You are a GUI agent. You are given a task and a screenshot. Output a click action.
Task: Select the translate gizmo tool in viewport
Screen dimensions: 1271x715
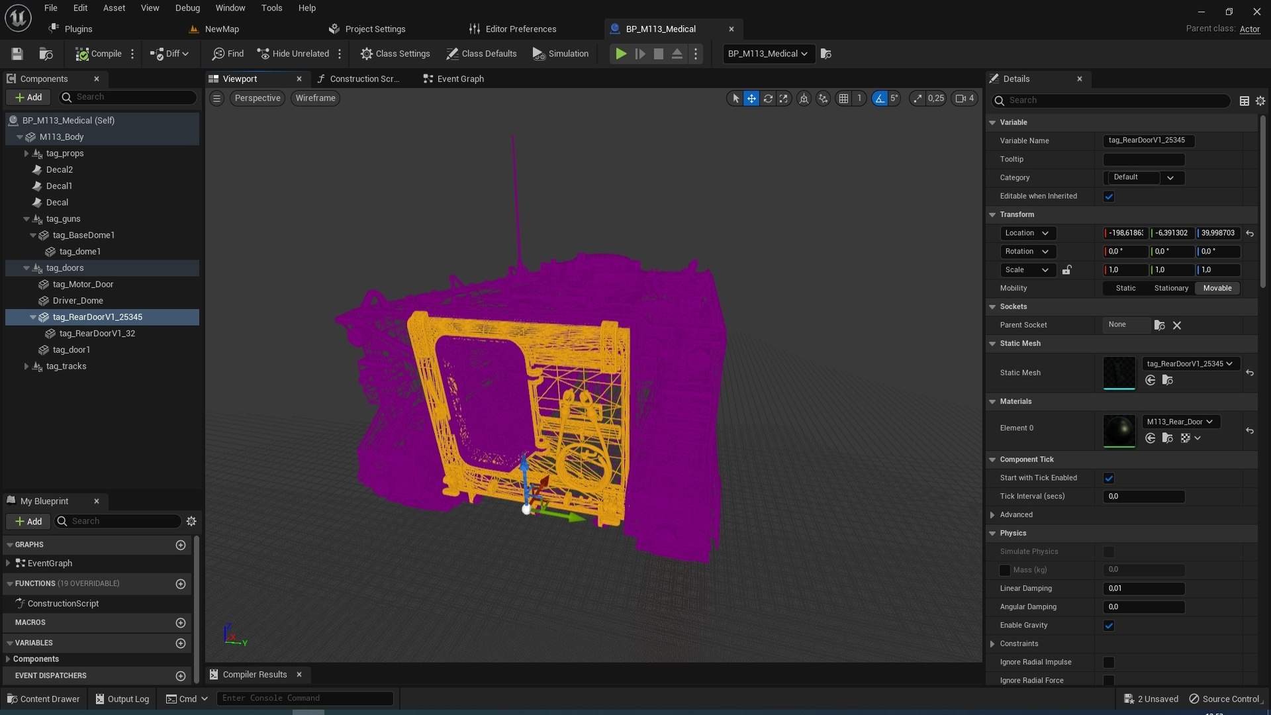(751, 98)
